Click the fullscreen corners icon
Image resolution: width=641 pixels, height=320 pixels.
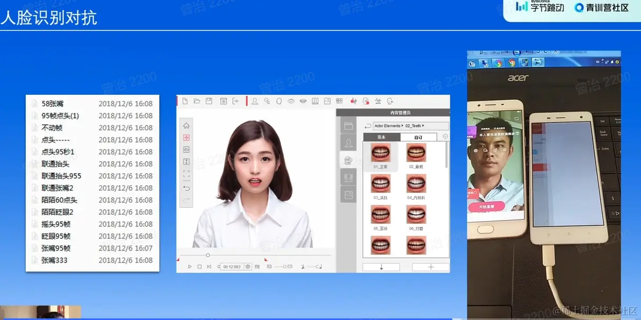[x=186, y=173]
